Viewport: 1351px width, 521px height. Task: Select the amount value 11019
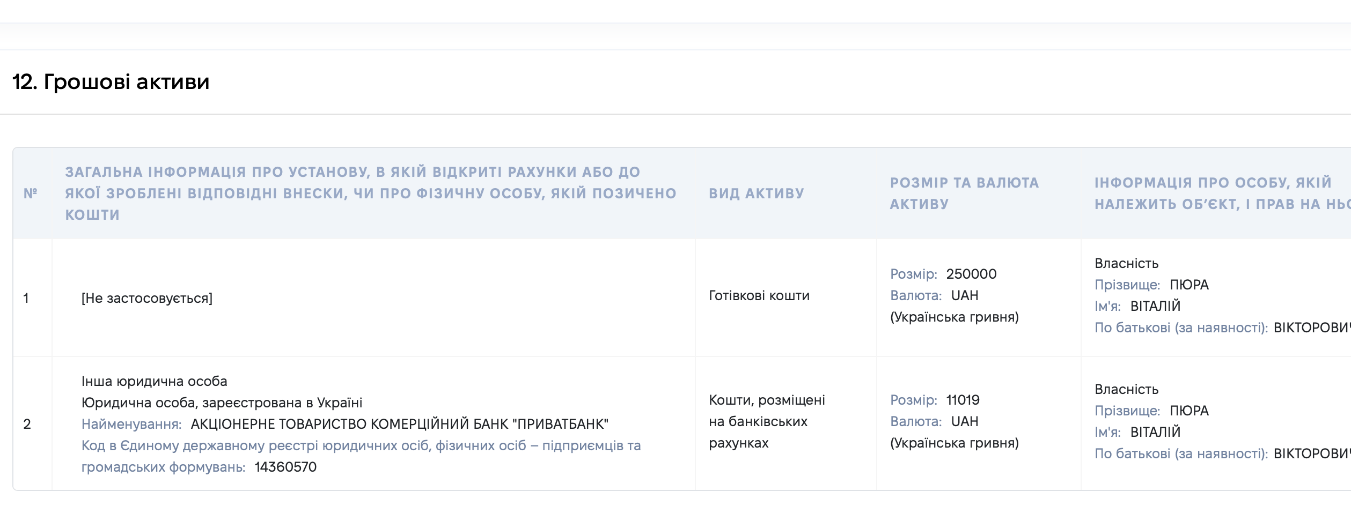963,400
